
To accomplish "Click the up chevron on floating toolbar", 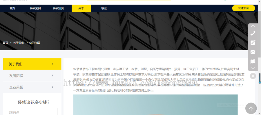I will (x=253, y=26).
